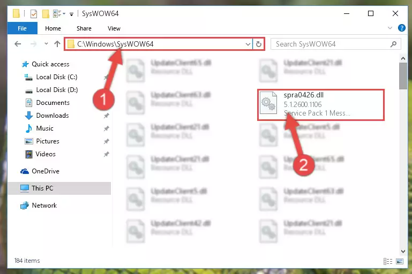Click the Search SysWOW64 box
This screenshot has height=274, width=412.
335,44
